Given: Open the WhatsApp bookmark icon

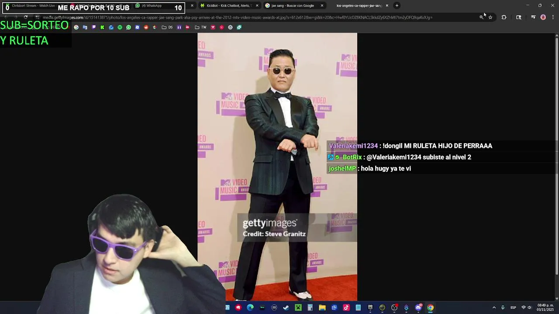Looking at the screenshot, I should point(128,27).
